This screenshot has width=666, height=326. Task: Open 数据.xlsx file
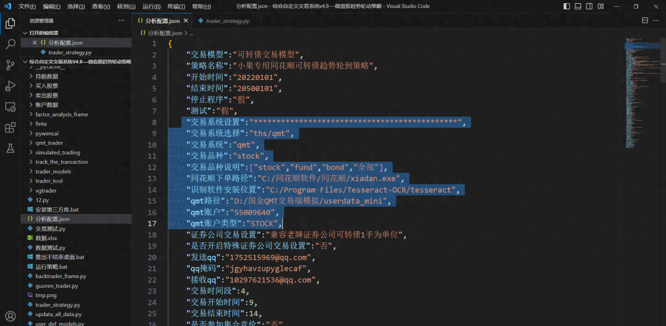click(x=76, y=238)
